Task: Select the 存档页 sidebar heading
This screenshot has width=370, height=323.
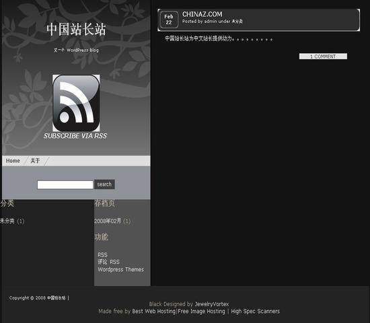Action: (105, 203)
